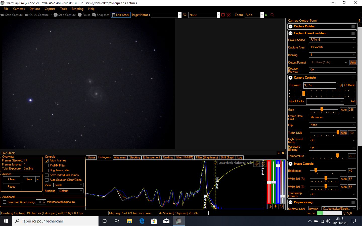Click the reset circular-arrow icon below the colour sliders
The height and width of the screenshot is (226, 362).
[x=281, y=206]
